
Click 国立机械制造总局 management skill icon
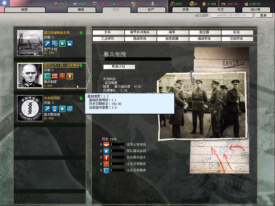point(55,43)
